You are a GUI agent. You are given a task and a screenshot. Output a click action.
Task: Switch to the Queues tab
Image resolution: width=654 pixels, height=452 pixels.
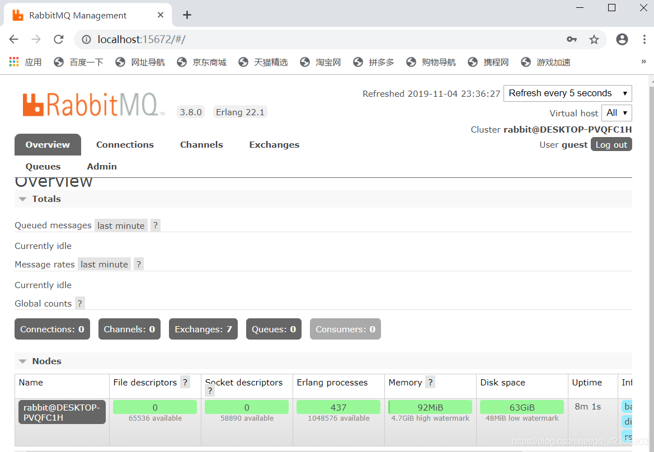(43, 166)
